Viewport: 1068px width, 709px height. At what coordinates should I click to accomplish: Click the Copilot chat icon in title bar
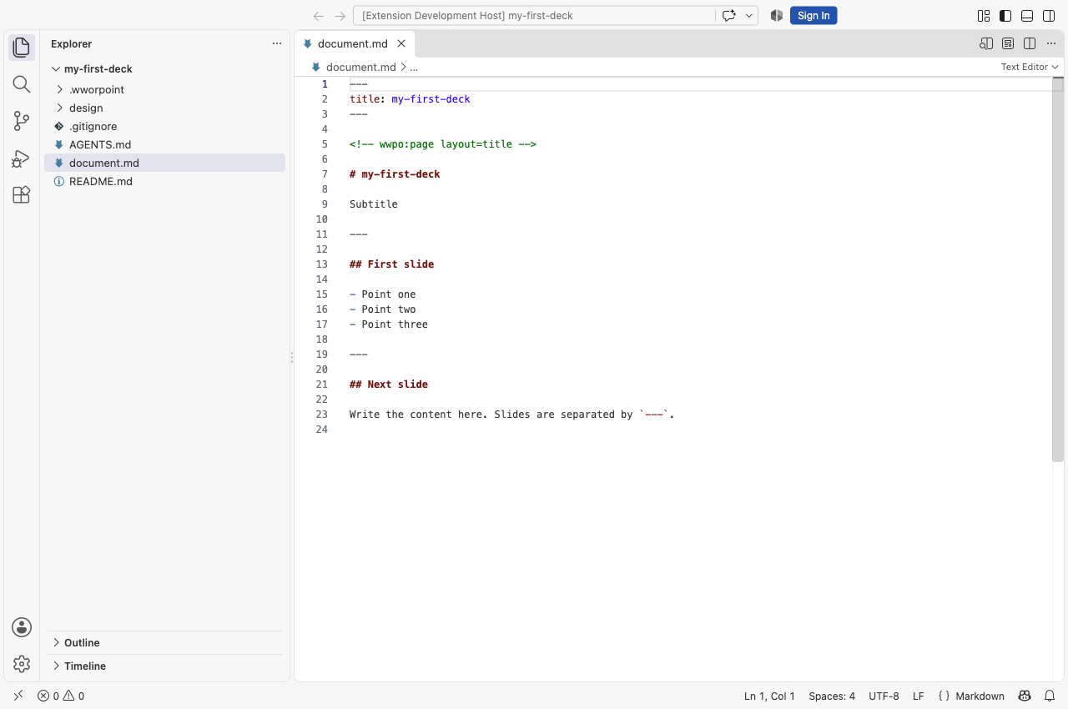click(x=728, y=16)
